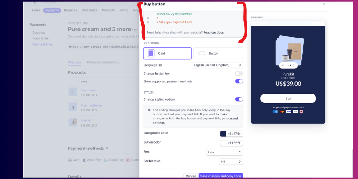
Task: Click the Visa icon in preview
Action: (x=289, y=111)
